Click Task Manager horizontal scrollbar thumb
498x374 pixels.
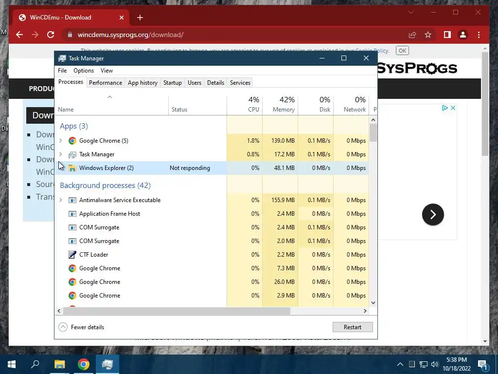(x=177, y=311)
